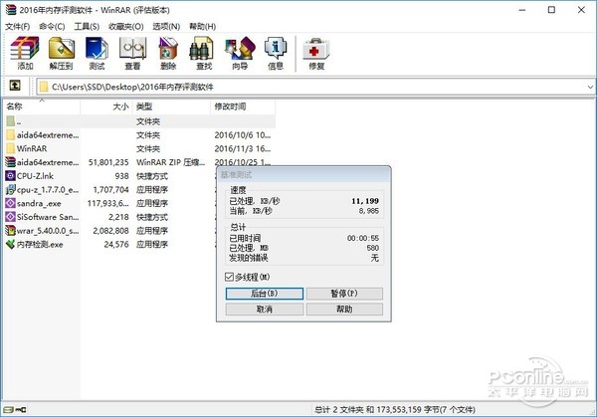Click the 暂停(P) pause button
The height and width of the screenshot is (417, 597).
coord(344,294)
